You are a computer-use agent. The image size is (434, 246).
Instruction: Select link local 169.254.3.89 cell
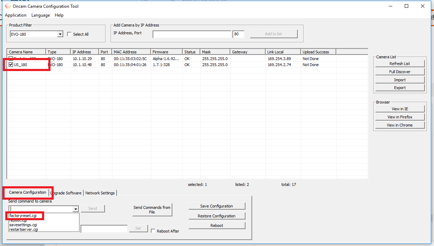[279, 59]
